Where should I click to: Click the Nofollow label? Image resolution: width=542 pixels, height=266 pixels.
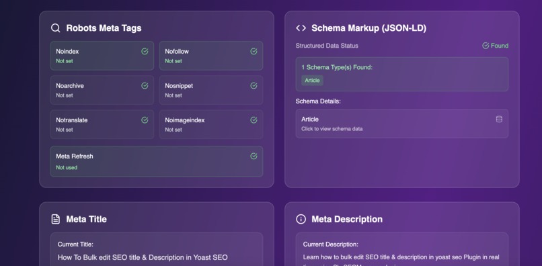[x=177, y=52]
